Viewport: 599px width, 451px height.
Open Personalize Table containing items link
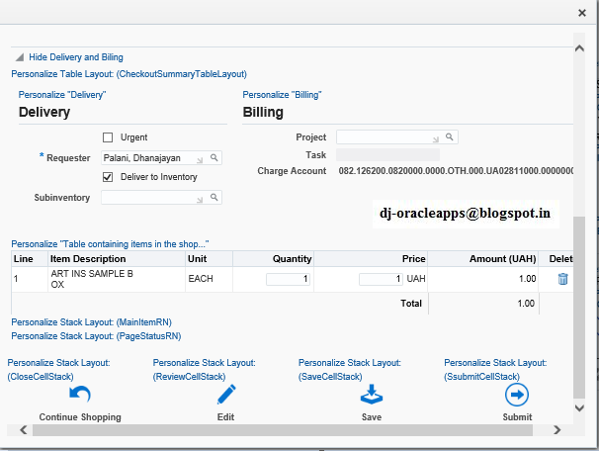(110, 244)
